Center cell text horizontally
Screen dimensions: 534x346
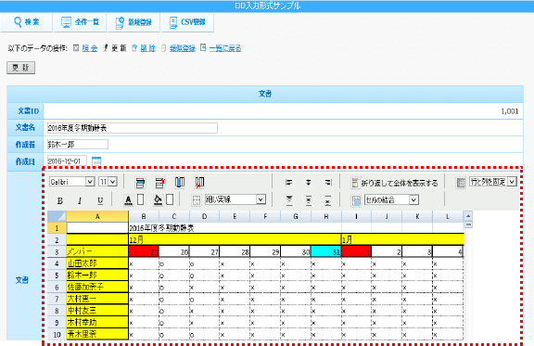pos(308,183)
